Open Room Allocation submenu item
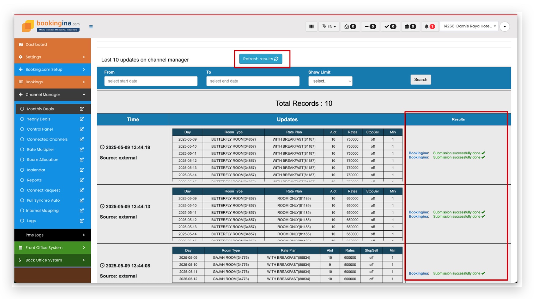Screen dimensions: 534x299 [42, 160]
